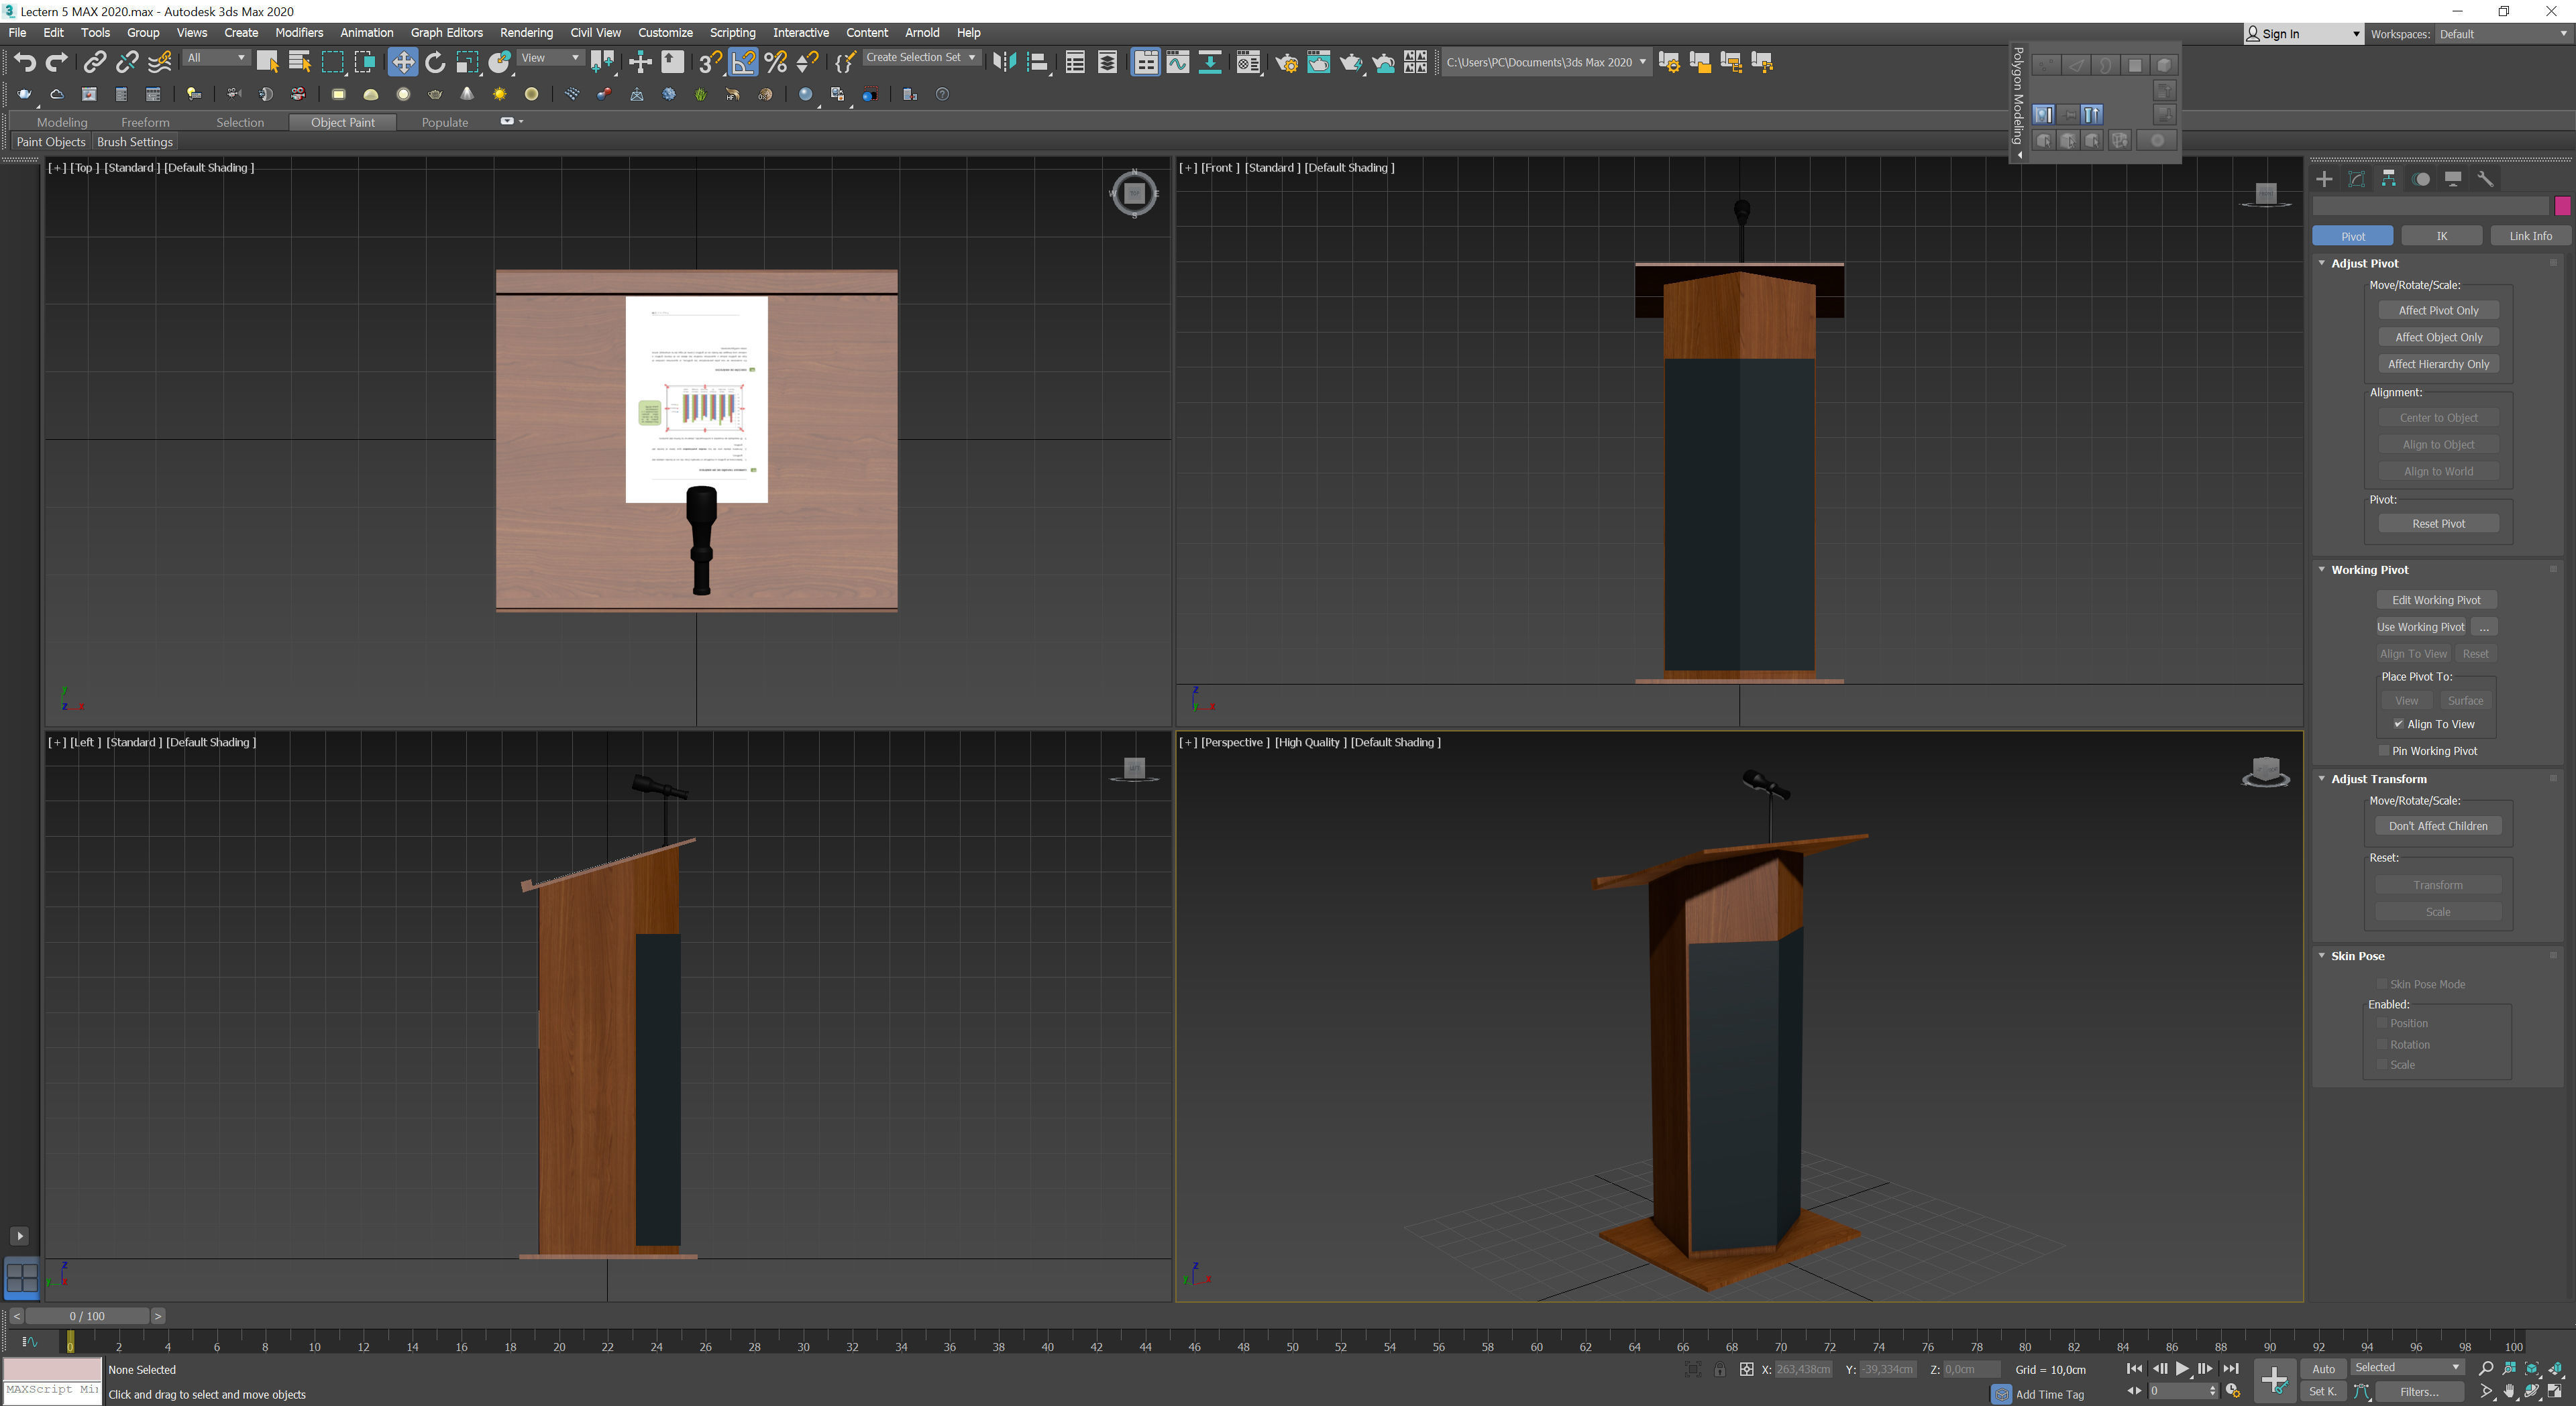Open the Modifiers menu

[x=299, y=33]
